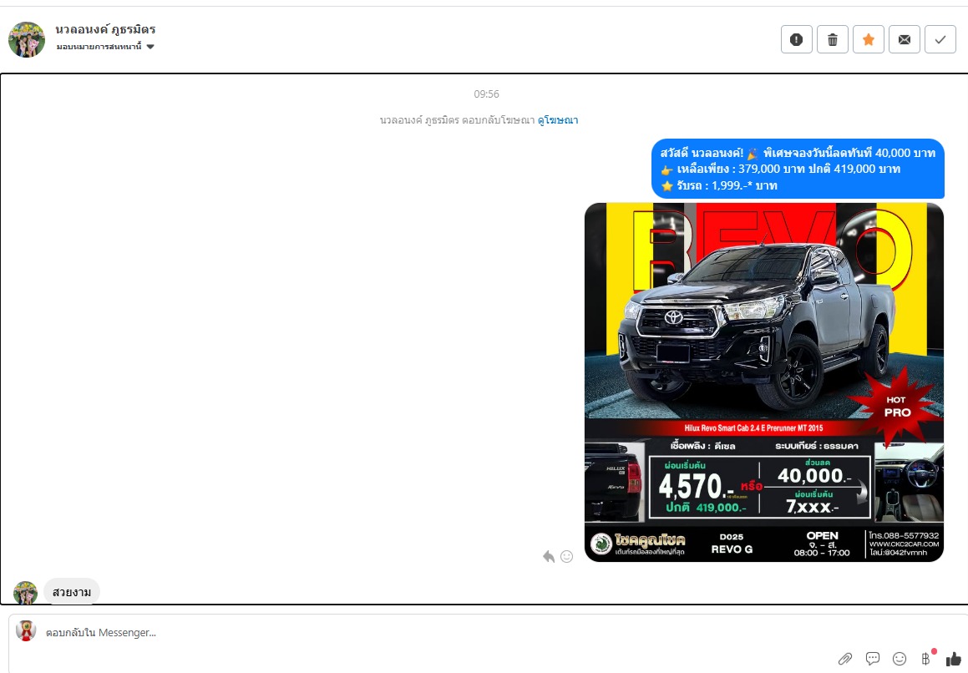Mark conversation done with checkmark icon
Image resolution: width=968 pixels, height=673 pixels.
click(940, 39)
